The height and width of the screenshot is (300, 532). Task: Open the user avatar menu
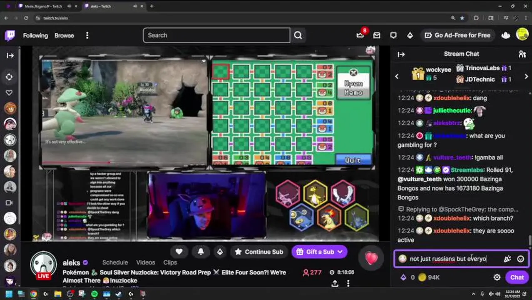(522, 35)
